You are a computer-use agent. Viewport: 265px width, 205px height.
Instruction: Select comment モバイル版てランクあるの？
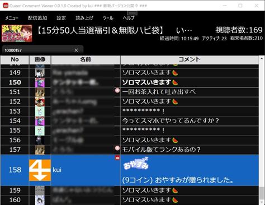[162, 150]
